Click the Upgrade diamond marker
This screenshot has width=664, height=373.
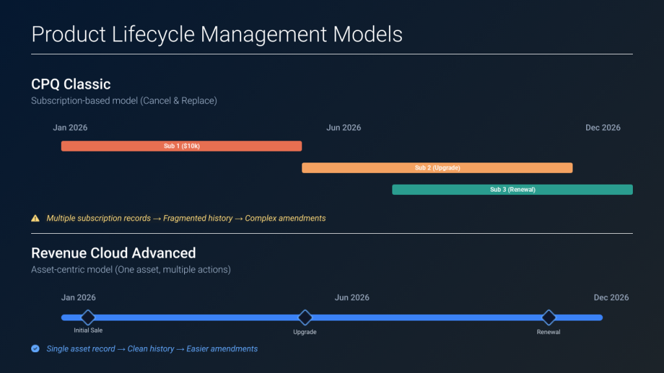point(305,317)
